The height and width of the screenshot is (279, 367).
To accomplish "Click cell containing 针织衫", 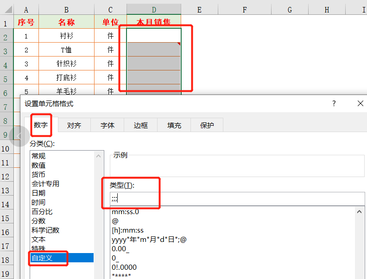I will pos(66,63).
